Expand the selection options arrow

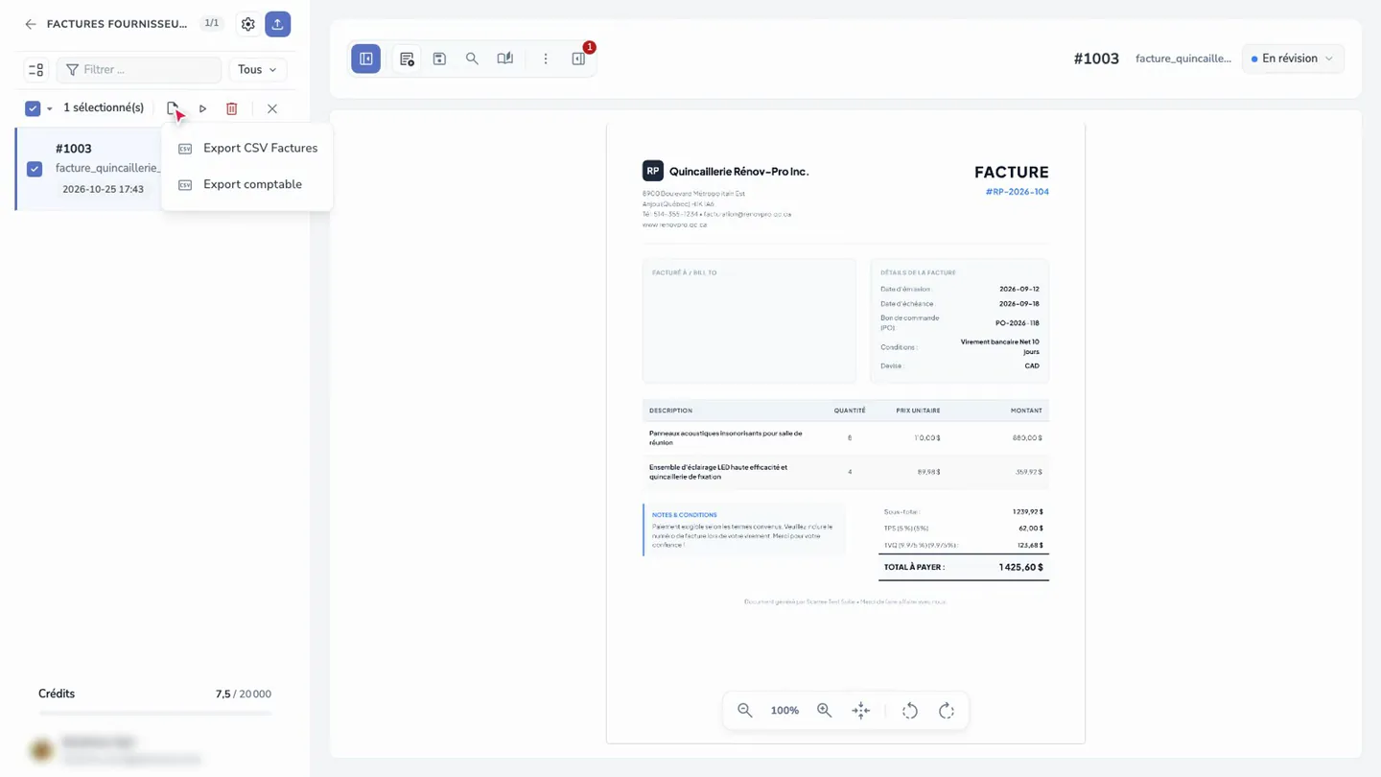click(x=50, y=108)
